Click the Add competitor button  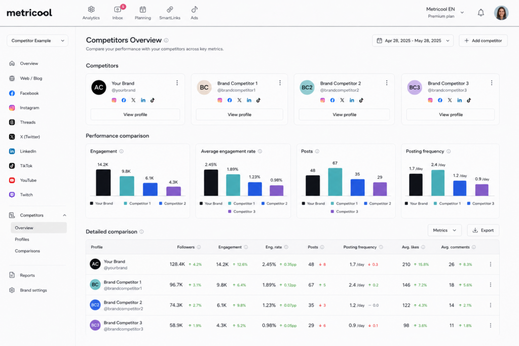click(483, 41)
